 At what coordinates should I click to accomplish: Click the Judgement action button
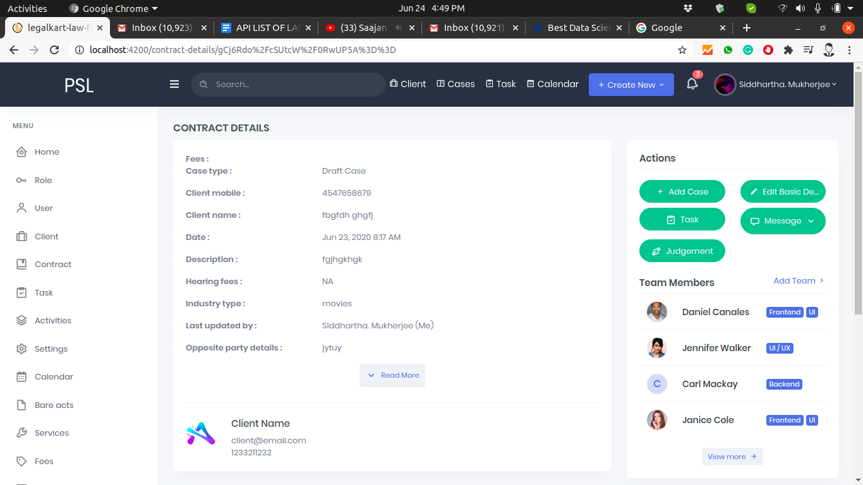pyautogui.click(x=682, y=251)
